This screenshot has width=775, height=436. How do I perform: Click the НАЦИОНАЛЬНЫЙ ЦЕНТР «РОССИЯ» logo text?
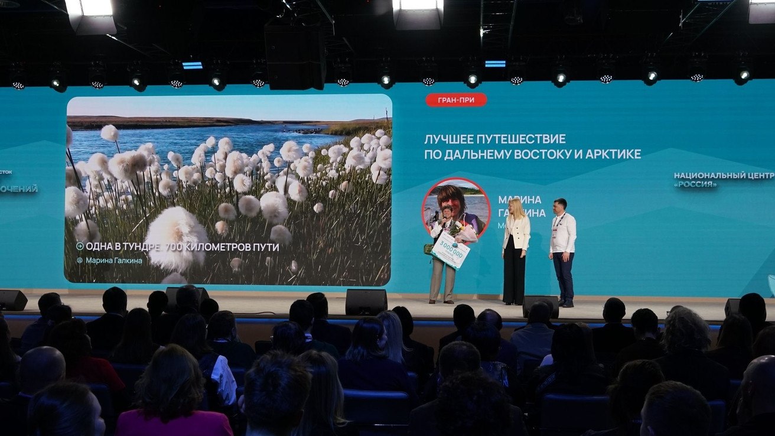click(x=723, y=180)
